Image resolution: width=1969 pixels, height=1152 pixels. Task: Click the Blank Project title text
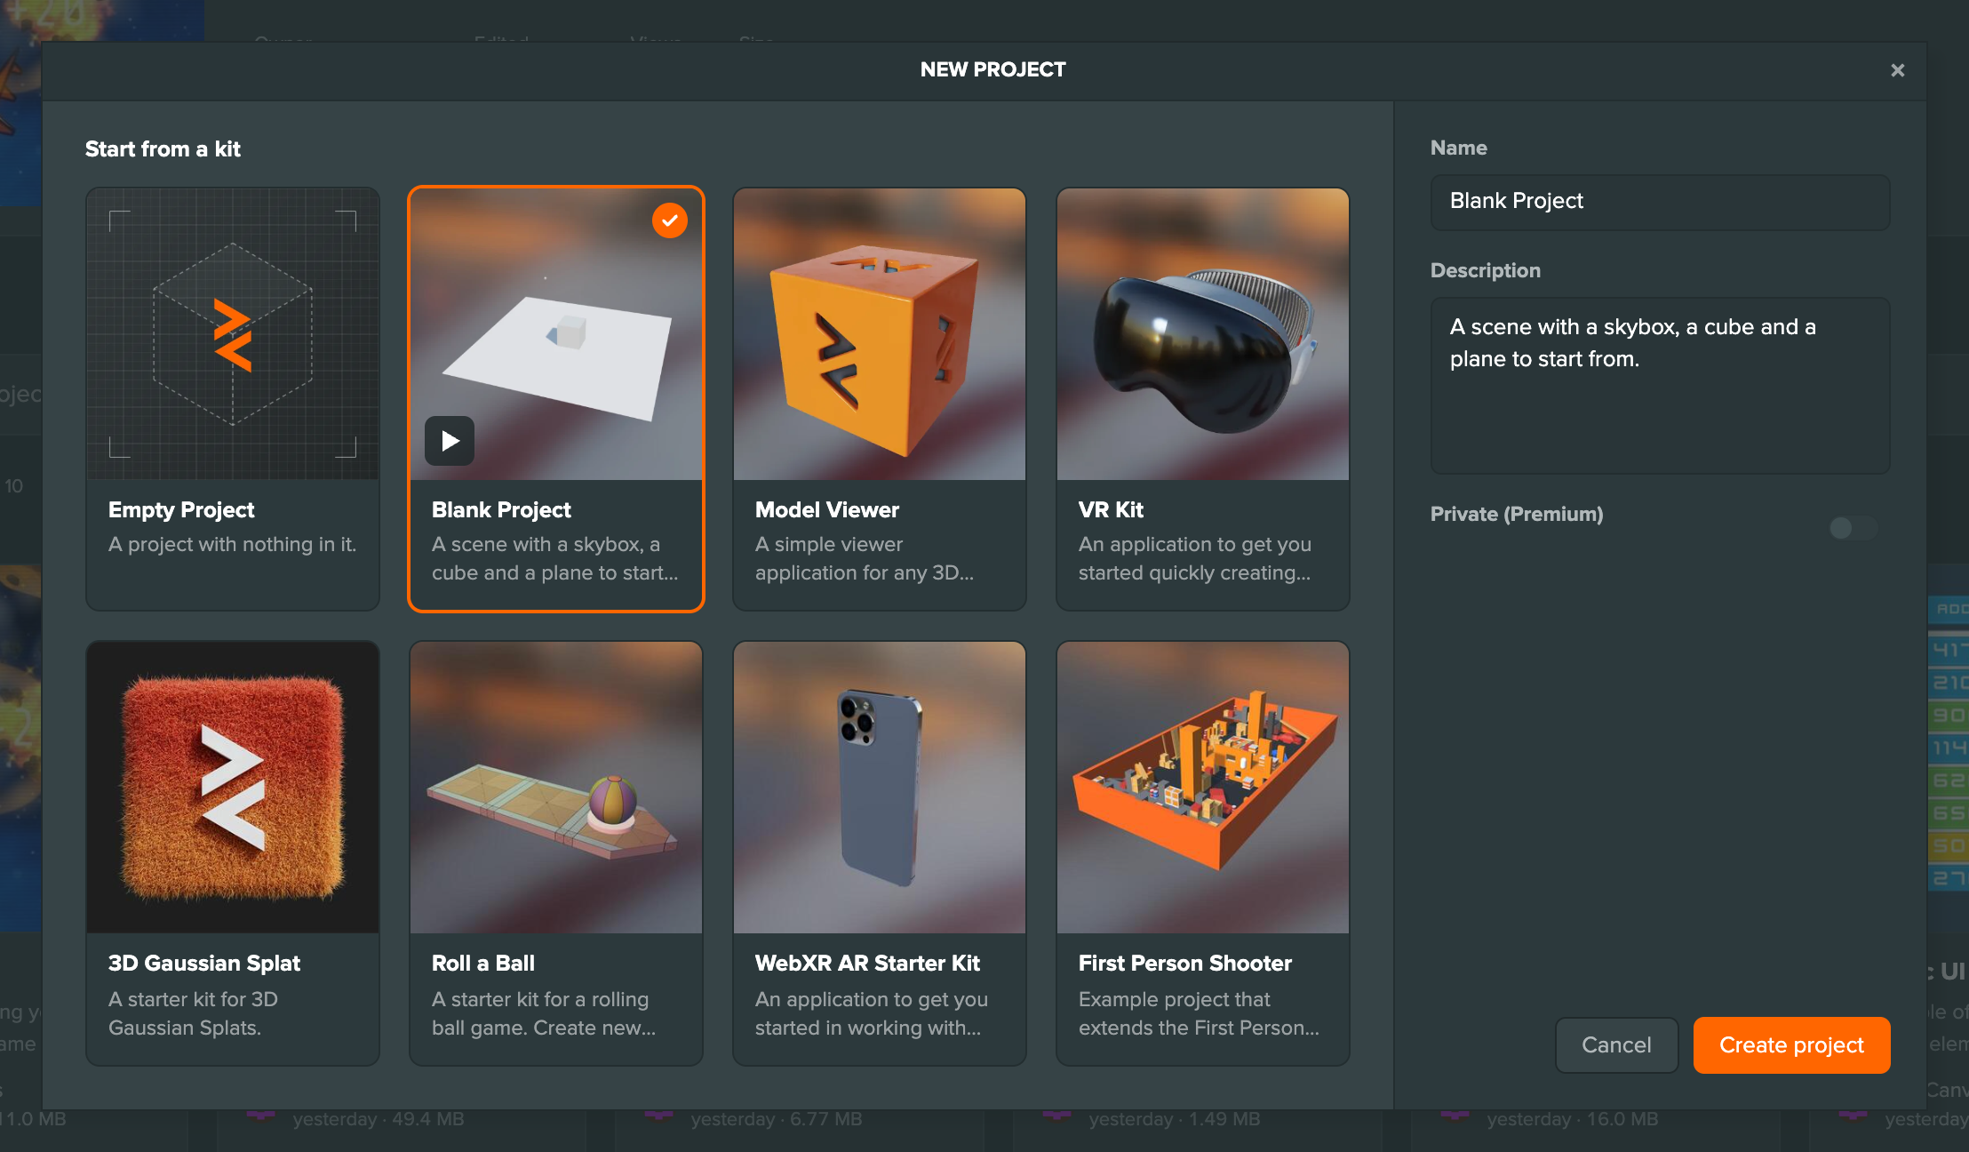[x=501, y=510]
